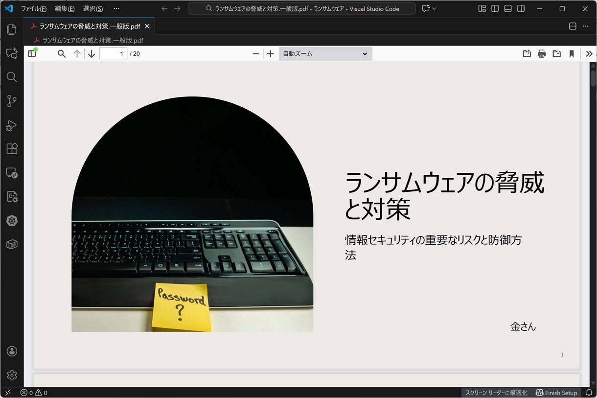Click the author name 金さん

point(523,327)
